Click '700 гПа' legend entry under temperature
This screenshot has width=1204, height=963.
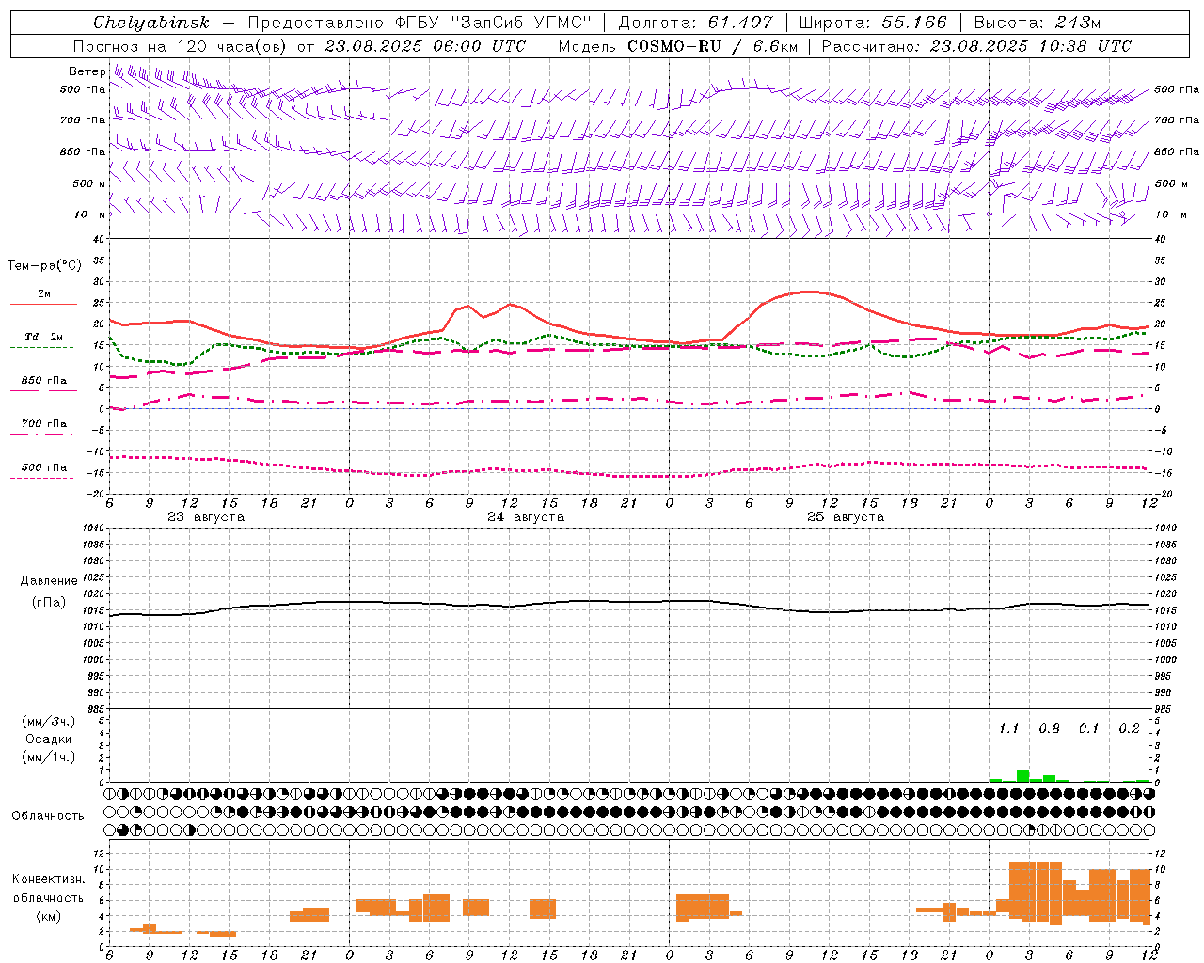pos(44,424)
